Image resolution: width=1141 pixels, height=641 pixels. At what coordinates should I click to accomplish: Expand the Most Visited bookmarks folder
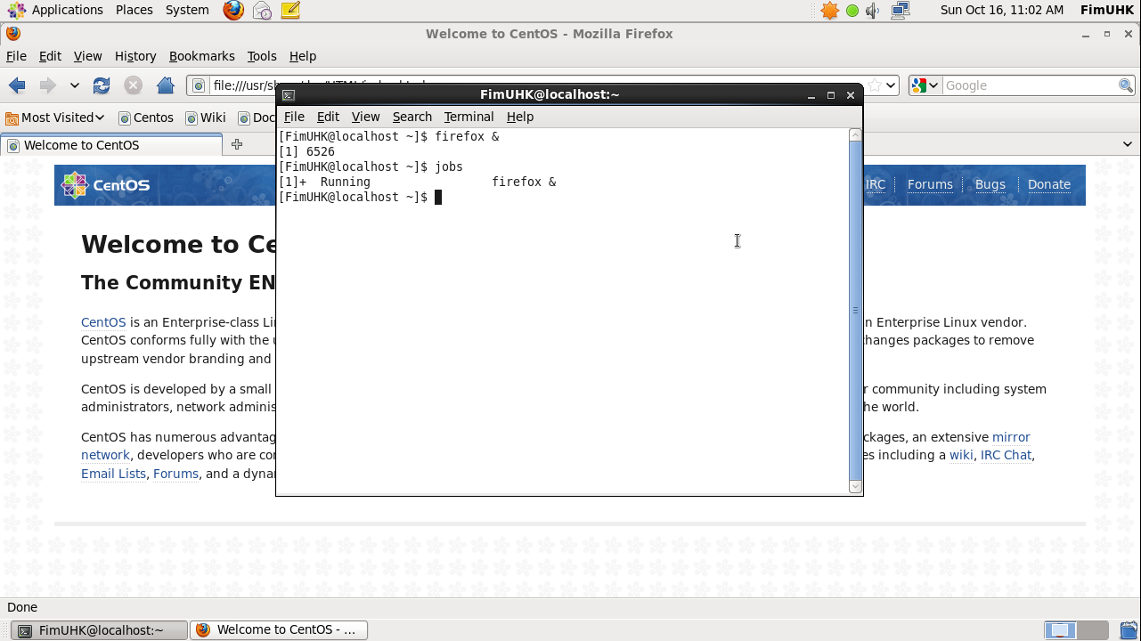[x=55, y=118]
